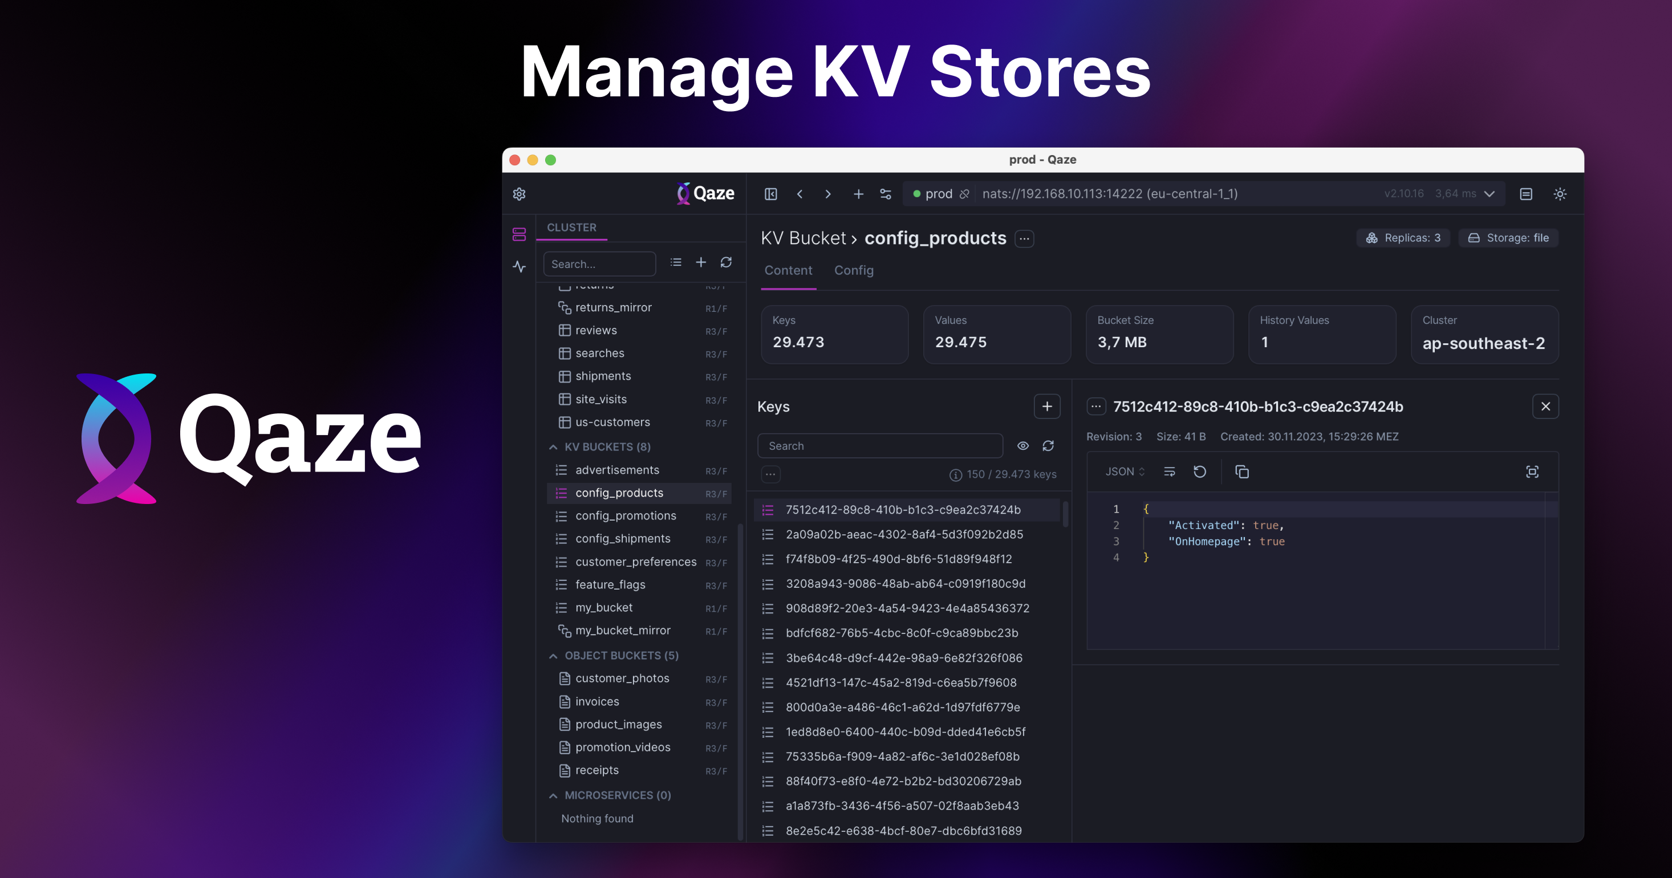Click the Replicas: 3 badge

click(x=1403, y=238)
